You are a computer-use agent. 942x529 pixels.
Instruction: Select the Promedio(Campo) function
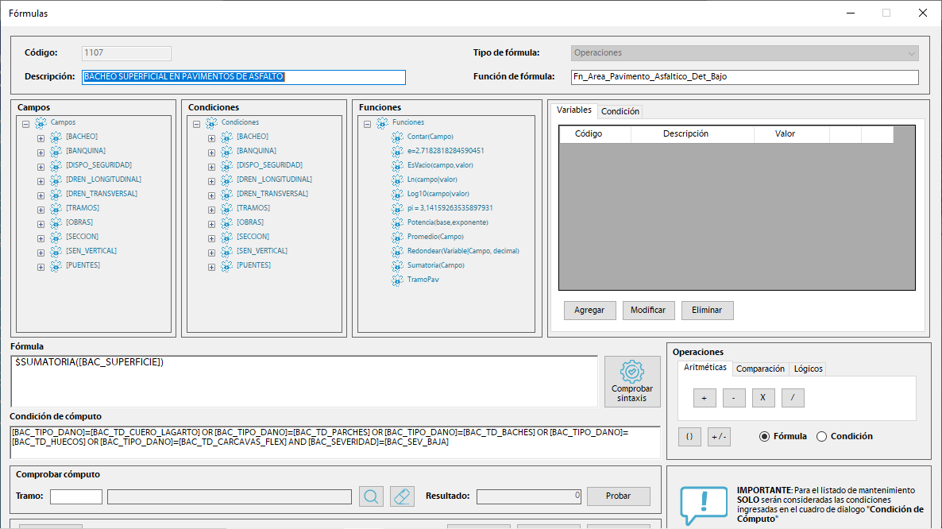[435, 237]
